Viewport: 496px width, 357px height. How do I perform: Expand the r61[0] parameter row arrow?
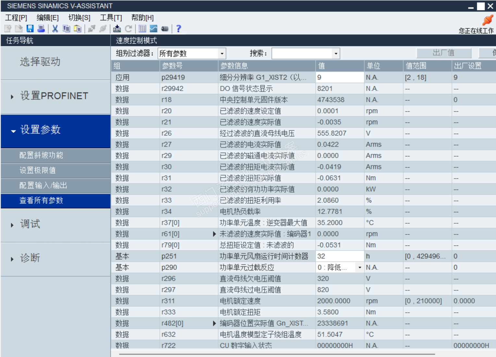(x=214, y=234)
